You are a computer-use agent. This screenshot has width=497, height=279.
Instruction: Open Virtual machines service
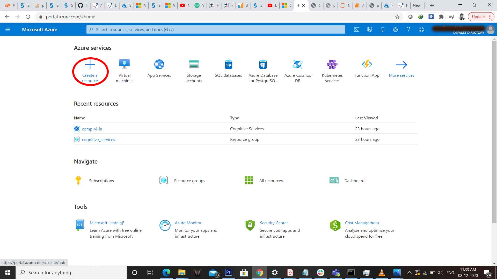tap(125, 71)
